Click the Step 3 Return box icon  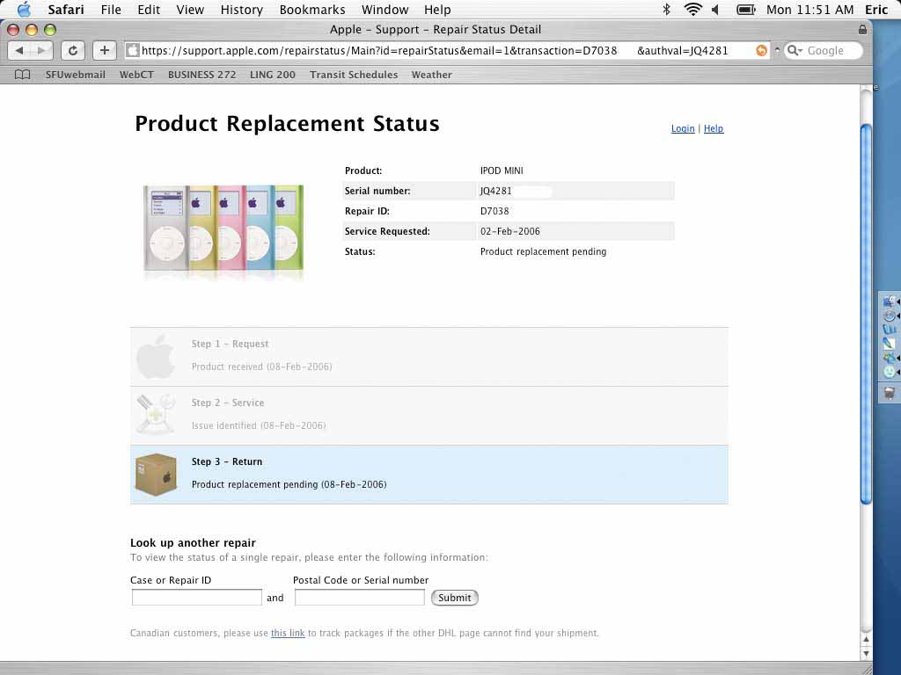coord(156,474)
